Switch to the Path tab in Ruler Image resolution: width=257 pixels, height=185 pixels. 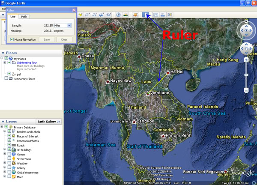coord(24,17)
